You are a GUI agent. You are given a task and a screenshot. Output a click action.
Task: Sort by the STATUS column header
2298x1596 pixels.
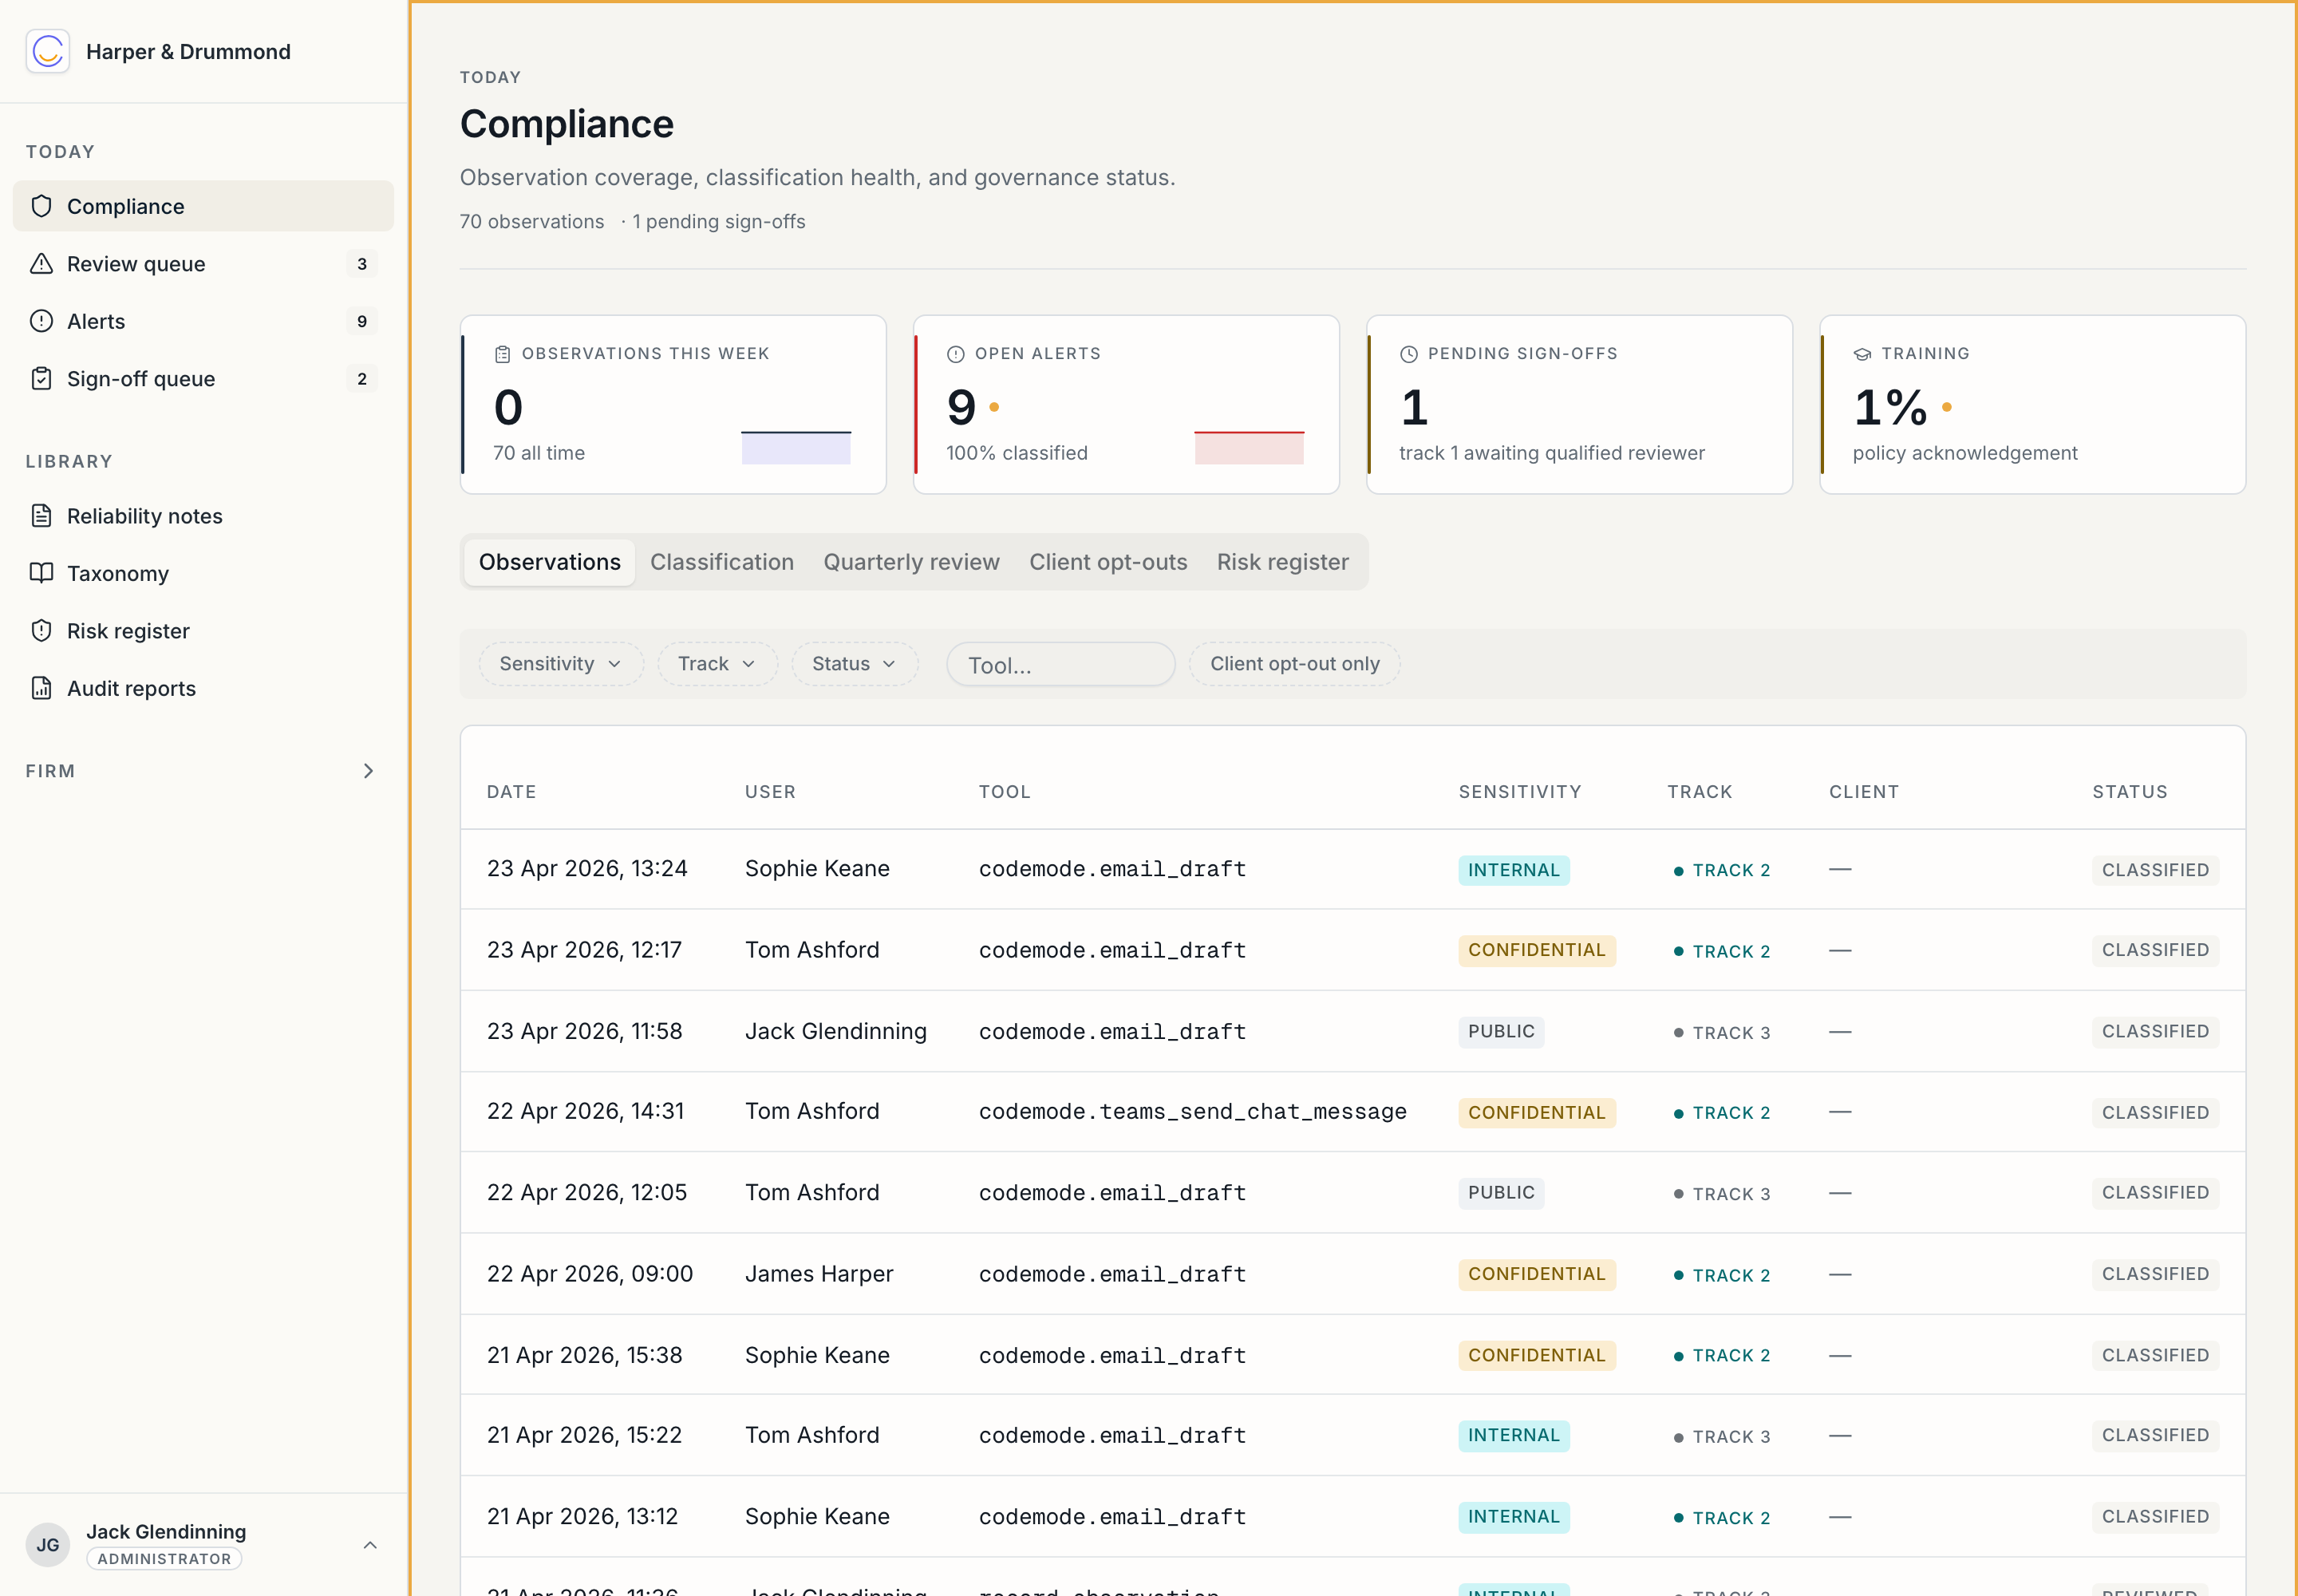(x=2129, y=792)
